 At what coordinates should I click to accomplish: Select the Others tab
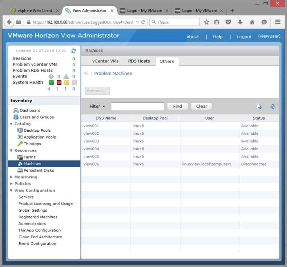click(167, 61)
